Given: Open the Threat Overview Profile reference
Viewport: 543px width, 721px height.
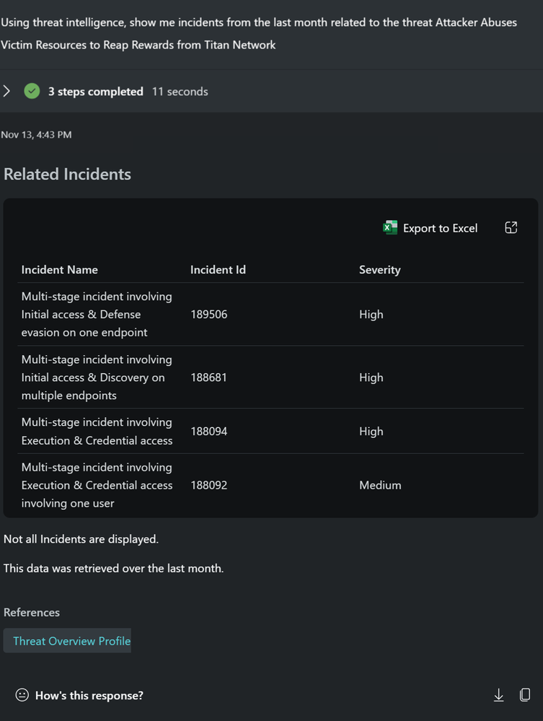Looking at the screenshot, I should [x=71, y=641].
